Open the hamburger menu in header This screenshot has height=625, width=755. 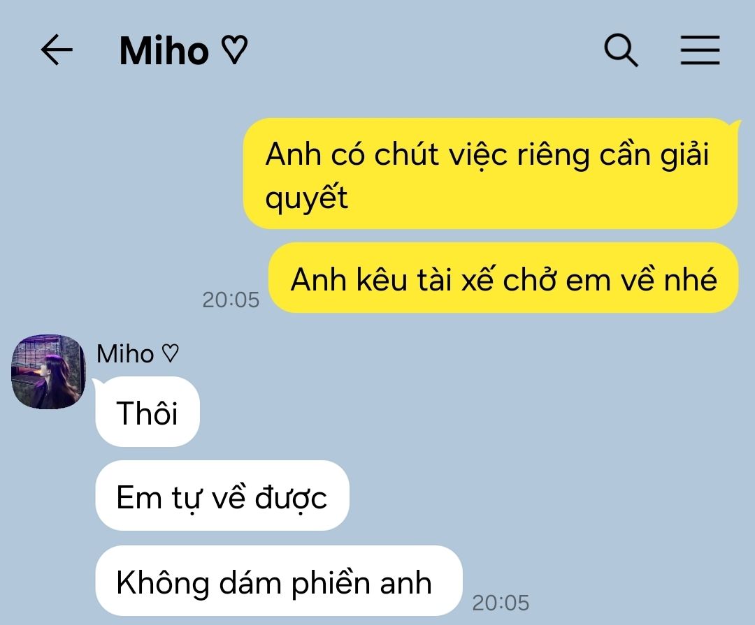click(x=700, y=50)
